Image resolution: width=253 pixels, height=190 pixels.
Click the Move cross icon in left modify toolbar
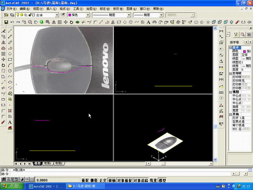pyautogui.click(x=3, y=59)
